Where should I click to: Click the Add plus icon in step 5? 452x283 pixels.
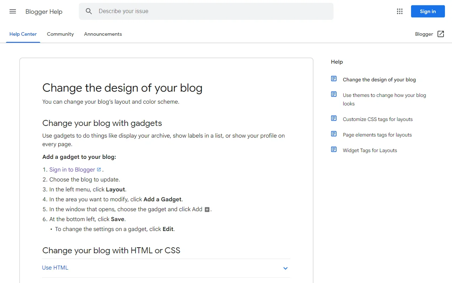(x=207, y=209)
